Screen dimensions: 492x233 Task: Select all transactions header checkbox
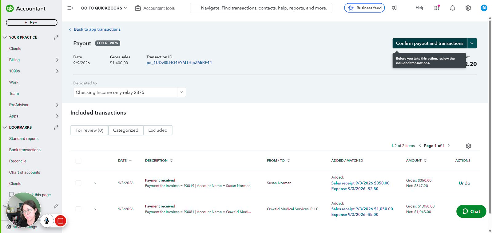coord(78,161)
